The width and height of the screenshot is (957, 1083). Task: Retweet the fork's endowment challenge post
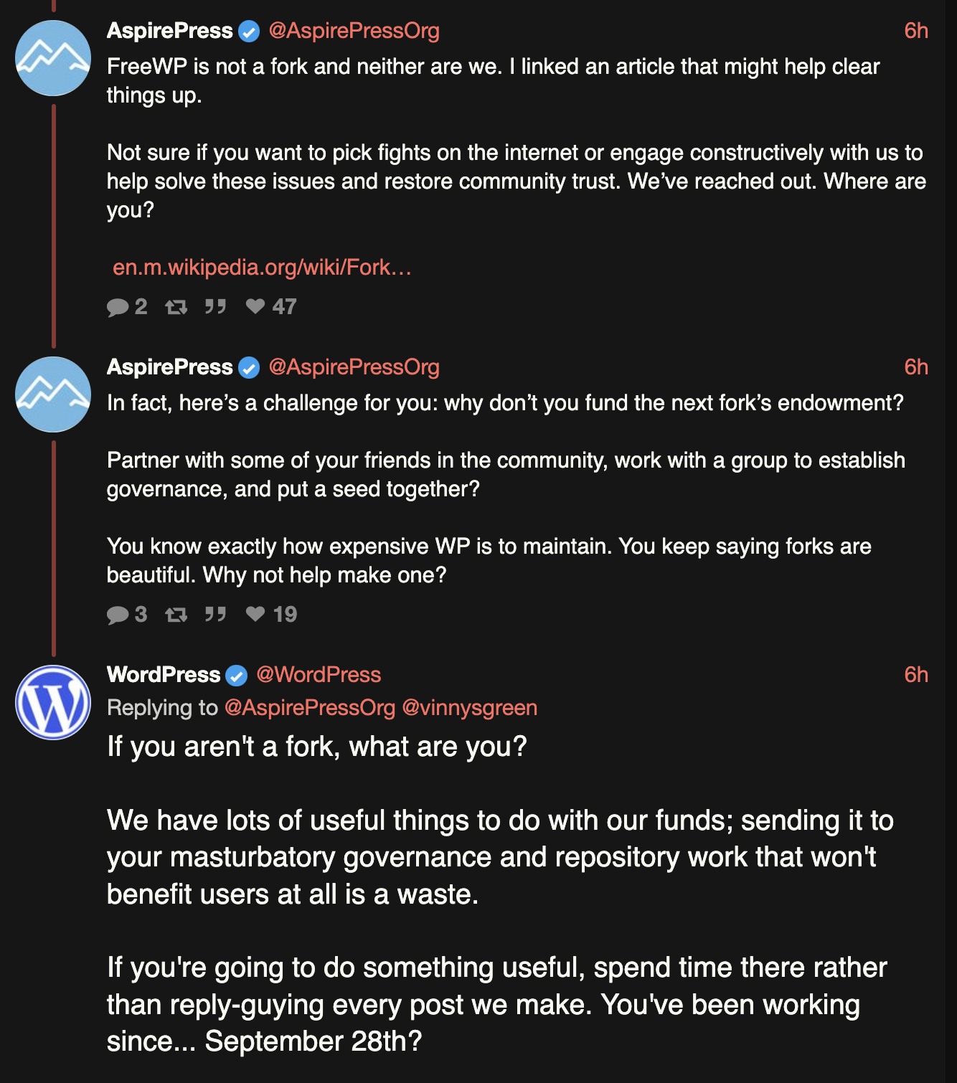[176, 615]
